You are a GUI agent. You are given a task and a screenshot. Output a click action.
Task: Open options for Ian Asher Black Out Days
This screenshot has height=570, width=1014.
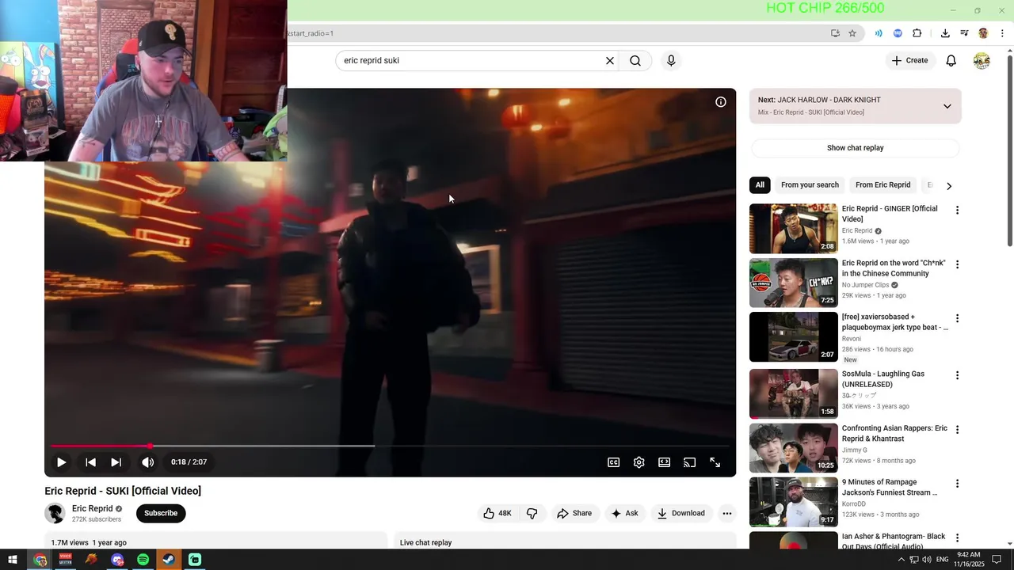coord(957,538)
